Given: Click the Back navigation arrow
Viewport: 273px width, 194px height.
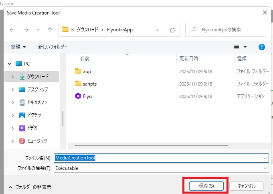Looking at the screenshot, I should click(12, 30).
